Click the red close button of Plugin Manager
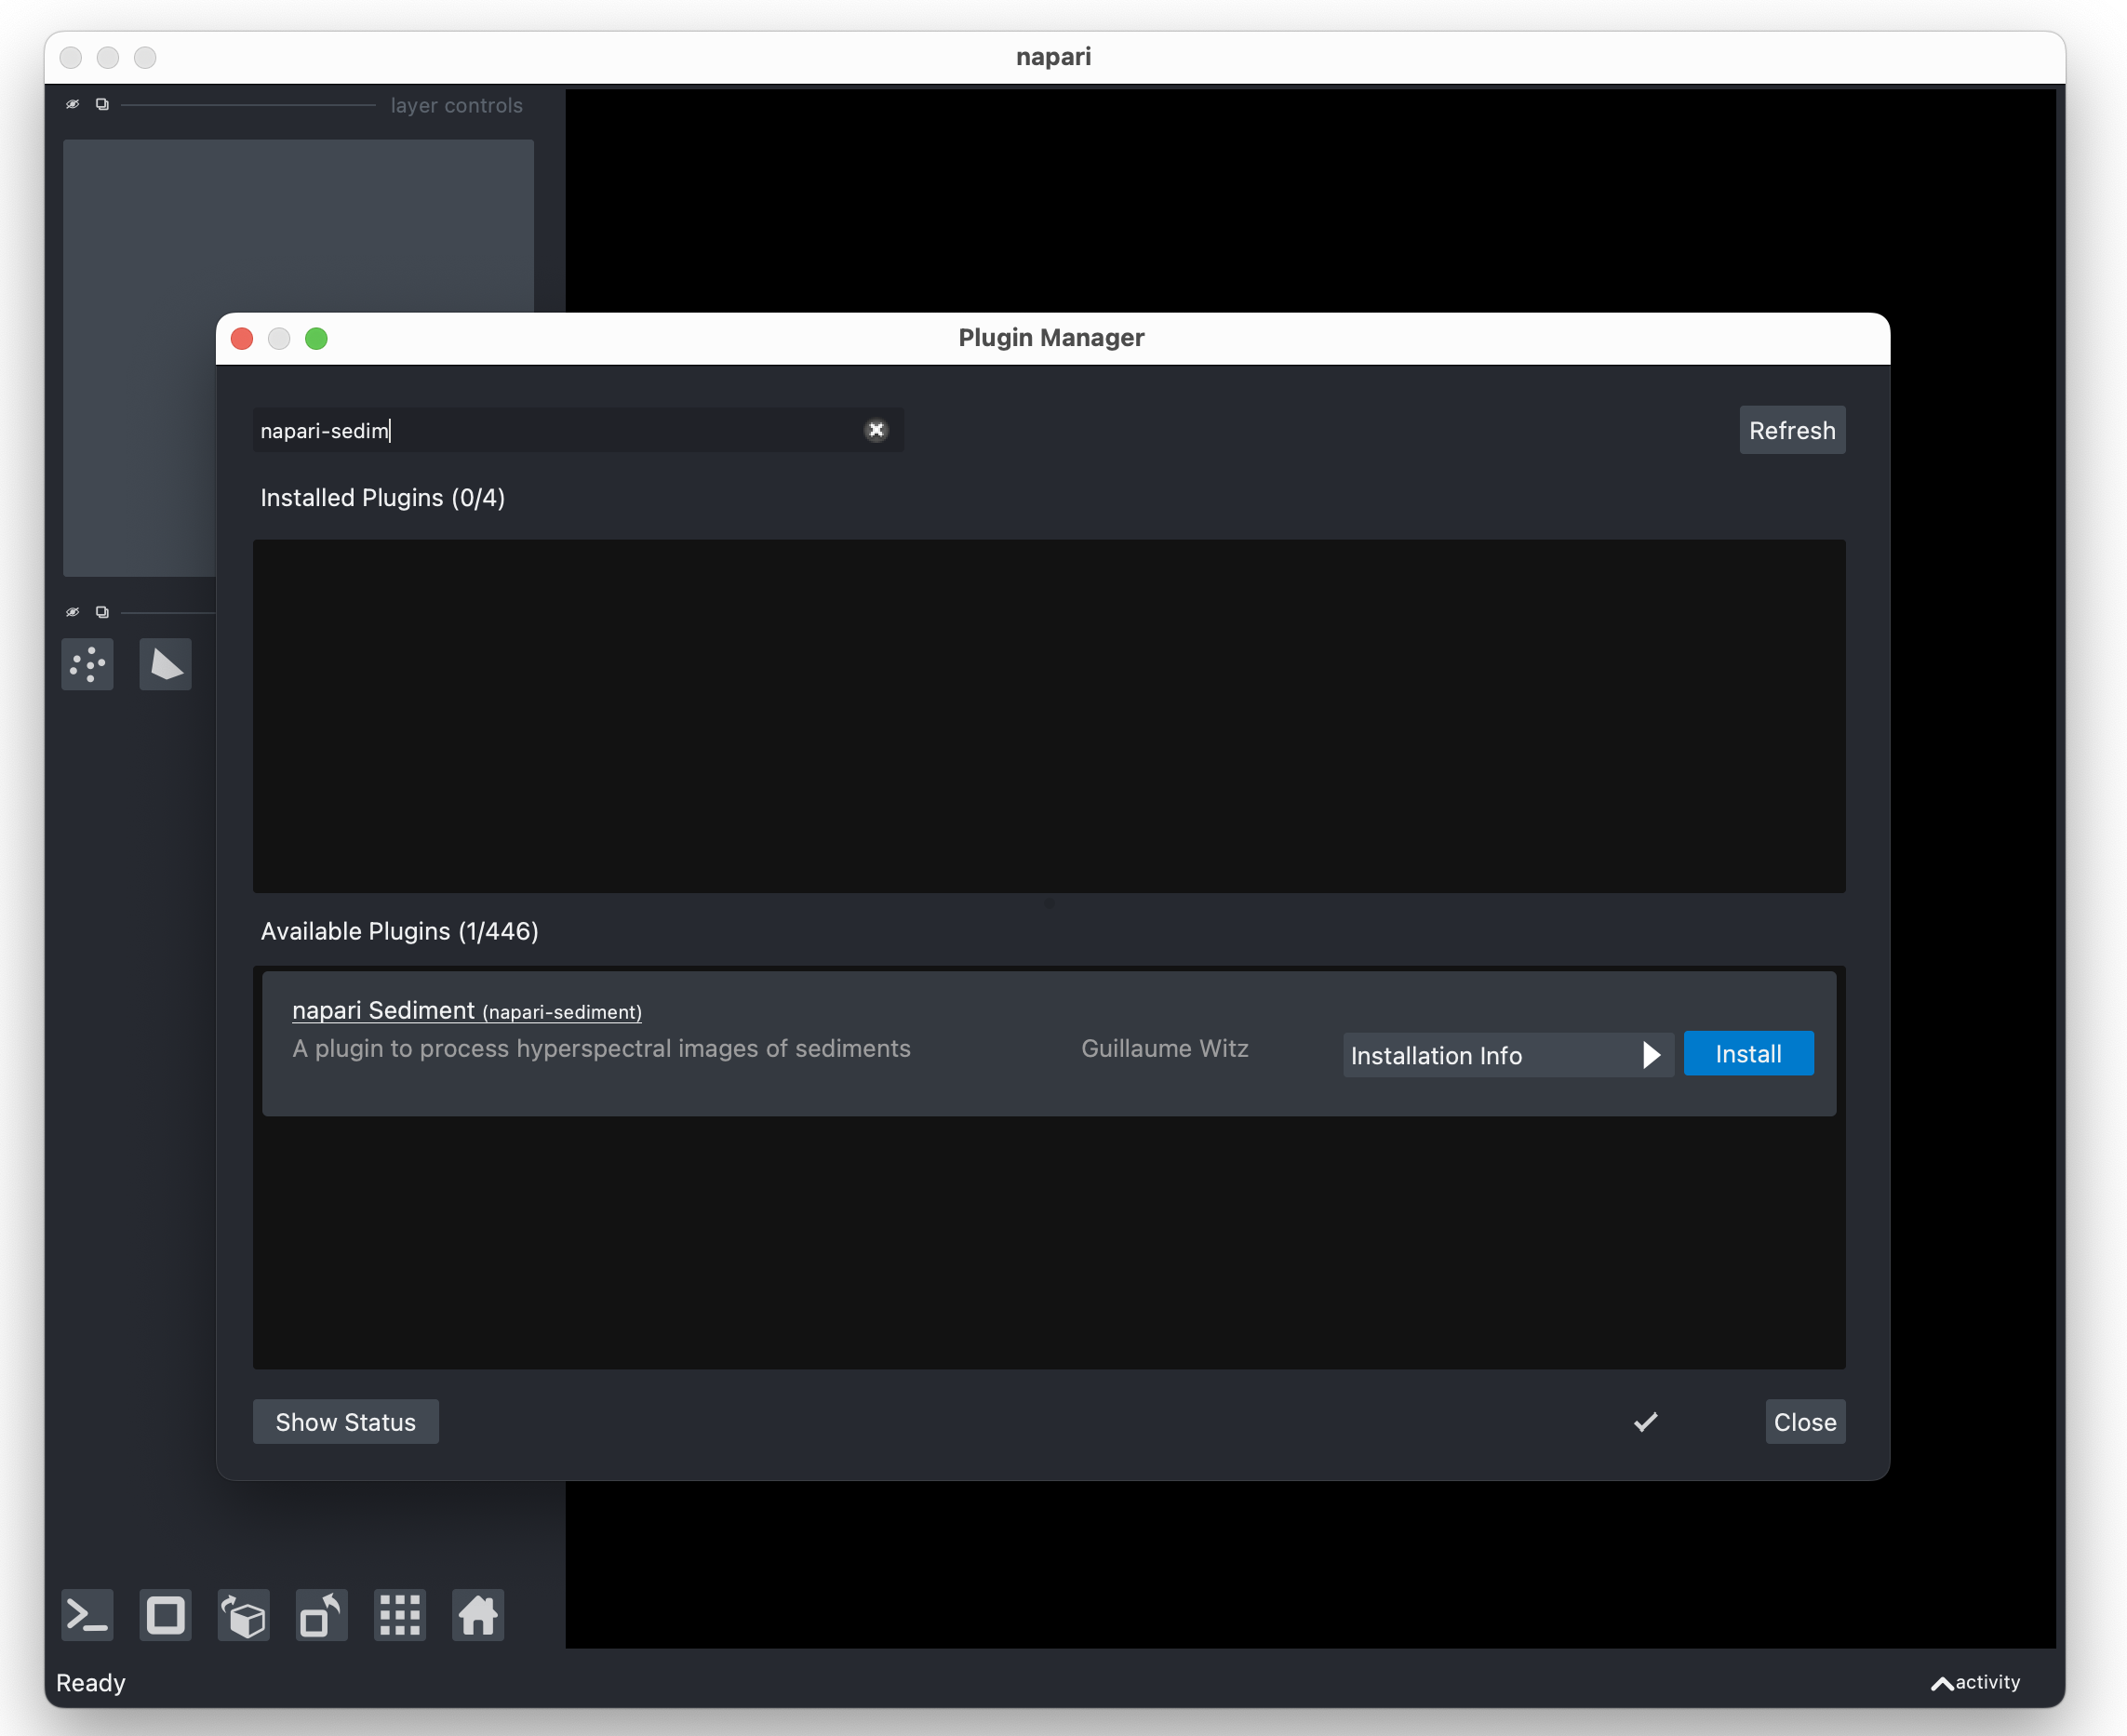The image size is (2127, 1736). pyautogui.click(x=242, y=338)
